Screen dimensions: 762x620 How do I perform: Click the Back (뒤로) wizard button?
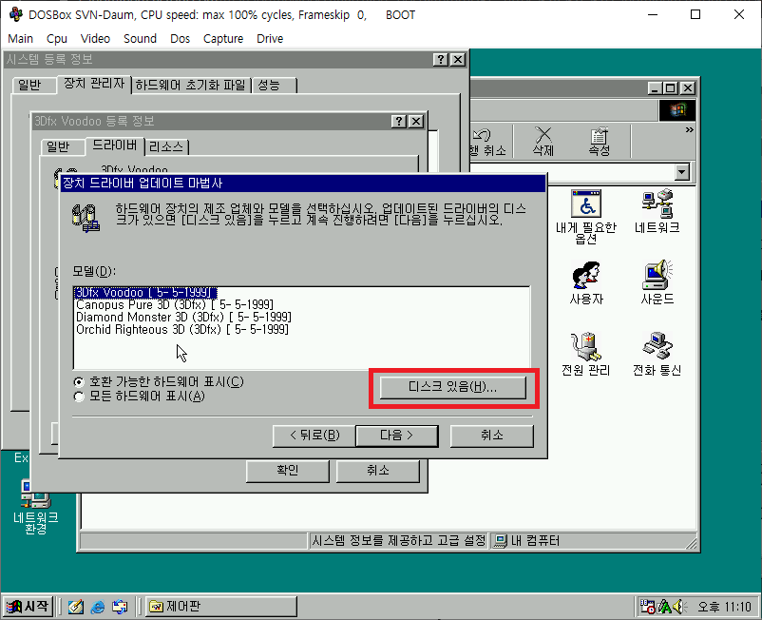[314, 436]
